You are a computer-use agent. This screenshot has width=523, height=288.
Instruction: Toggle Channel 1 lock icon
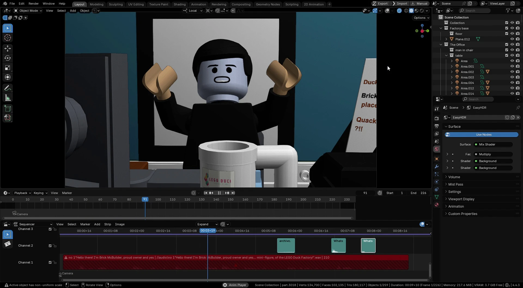(55, 263)
